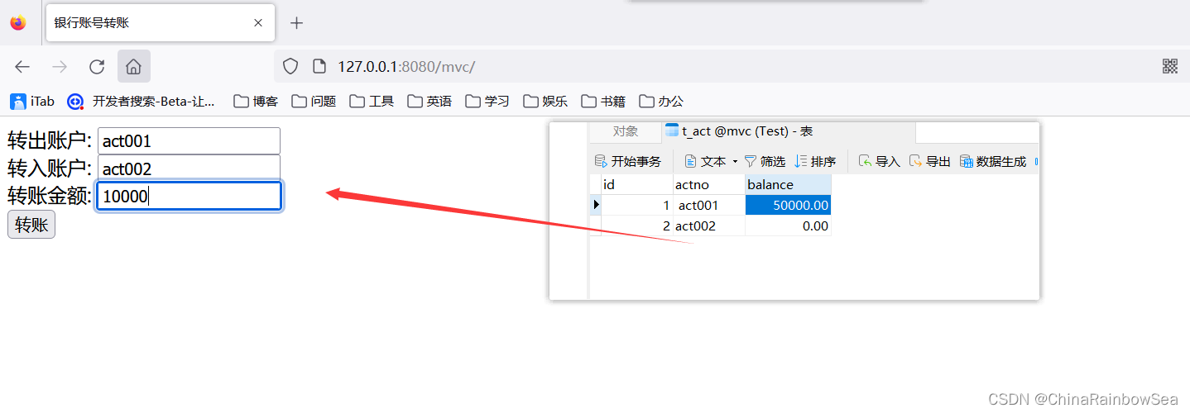Click the 文本 toolbar button
The height and width of the screenshot is (413, 1190).
705,161
